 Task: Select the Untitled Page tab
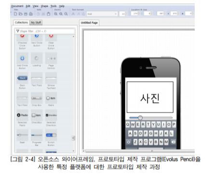pyautogui.click(x=89, y=23)
